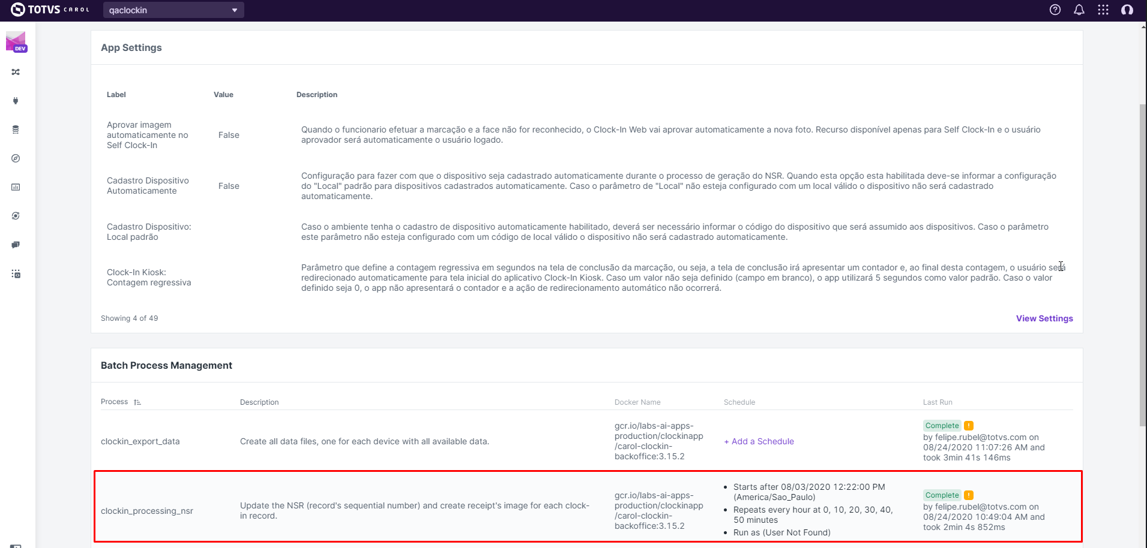Click the 'Clock-In Kiosk: Contagem regressiva' label
This screenshot has height=548, width=1147.
(149, 278)
